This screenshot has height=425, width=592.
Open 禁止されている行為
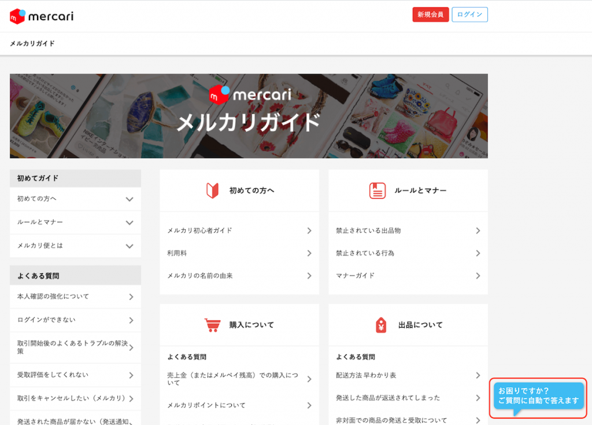click(x=408, y=254)
